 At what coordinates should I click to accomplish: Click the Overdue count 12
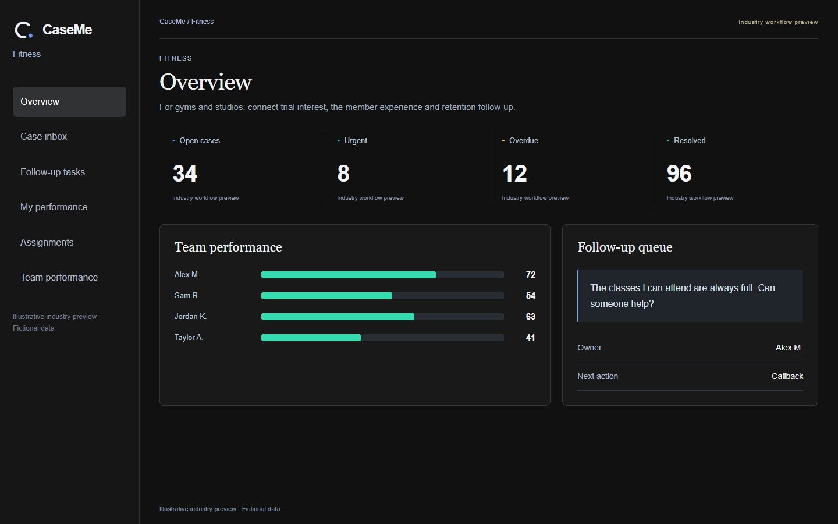514,174
